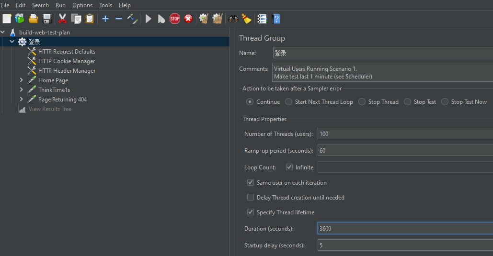Select HTTP Request Defaults in tree
Screen dimensions: 493x256
pyautogui.click(x=67, y=52)
